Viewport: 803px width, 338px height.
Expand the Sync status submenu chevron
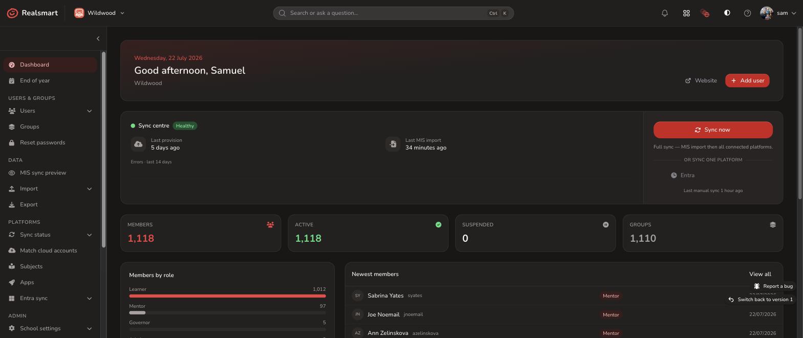click(89, 235)
